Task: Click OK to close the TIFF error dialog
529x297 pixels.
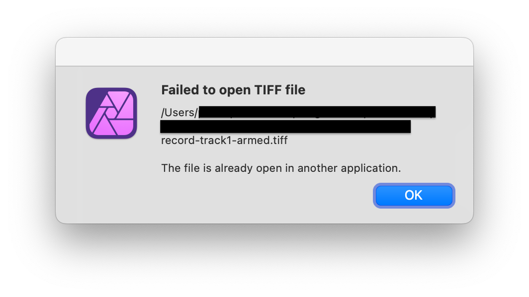Action: [414, 195]
